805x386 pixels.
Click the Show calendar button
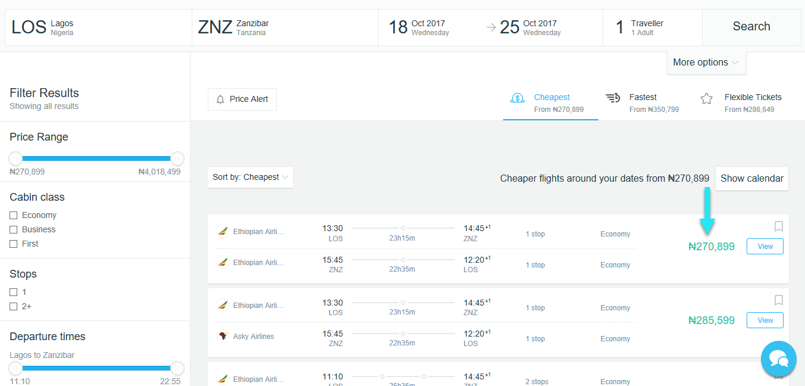pyautogui.click(x=752, y=179)
